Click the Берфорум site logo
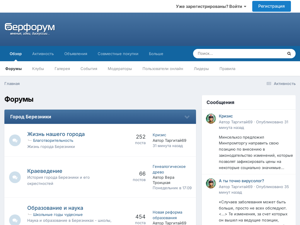The height and width of the screenshot is (225, 300). [30, 28]
